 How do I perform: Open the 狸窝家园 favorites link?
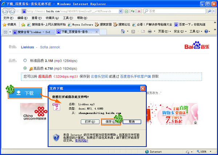tap(103, 25)
